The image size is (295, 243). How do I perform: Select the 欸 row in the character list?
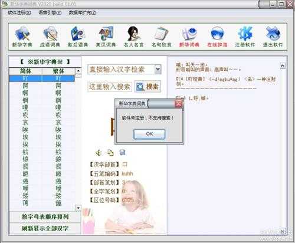click(x=42, y=152)
